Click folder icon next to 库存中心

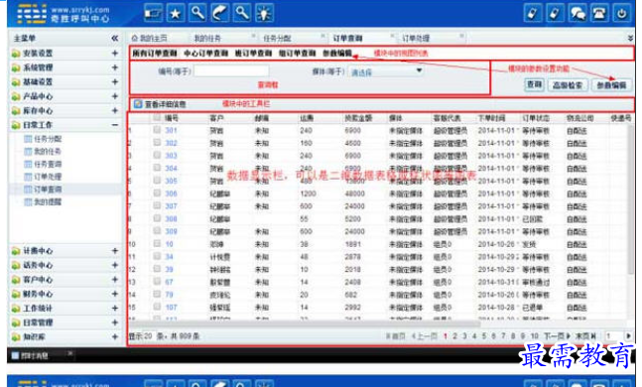pos(16,111)
